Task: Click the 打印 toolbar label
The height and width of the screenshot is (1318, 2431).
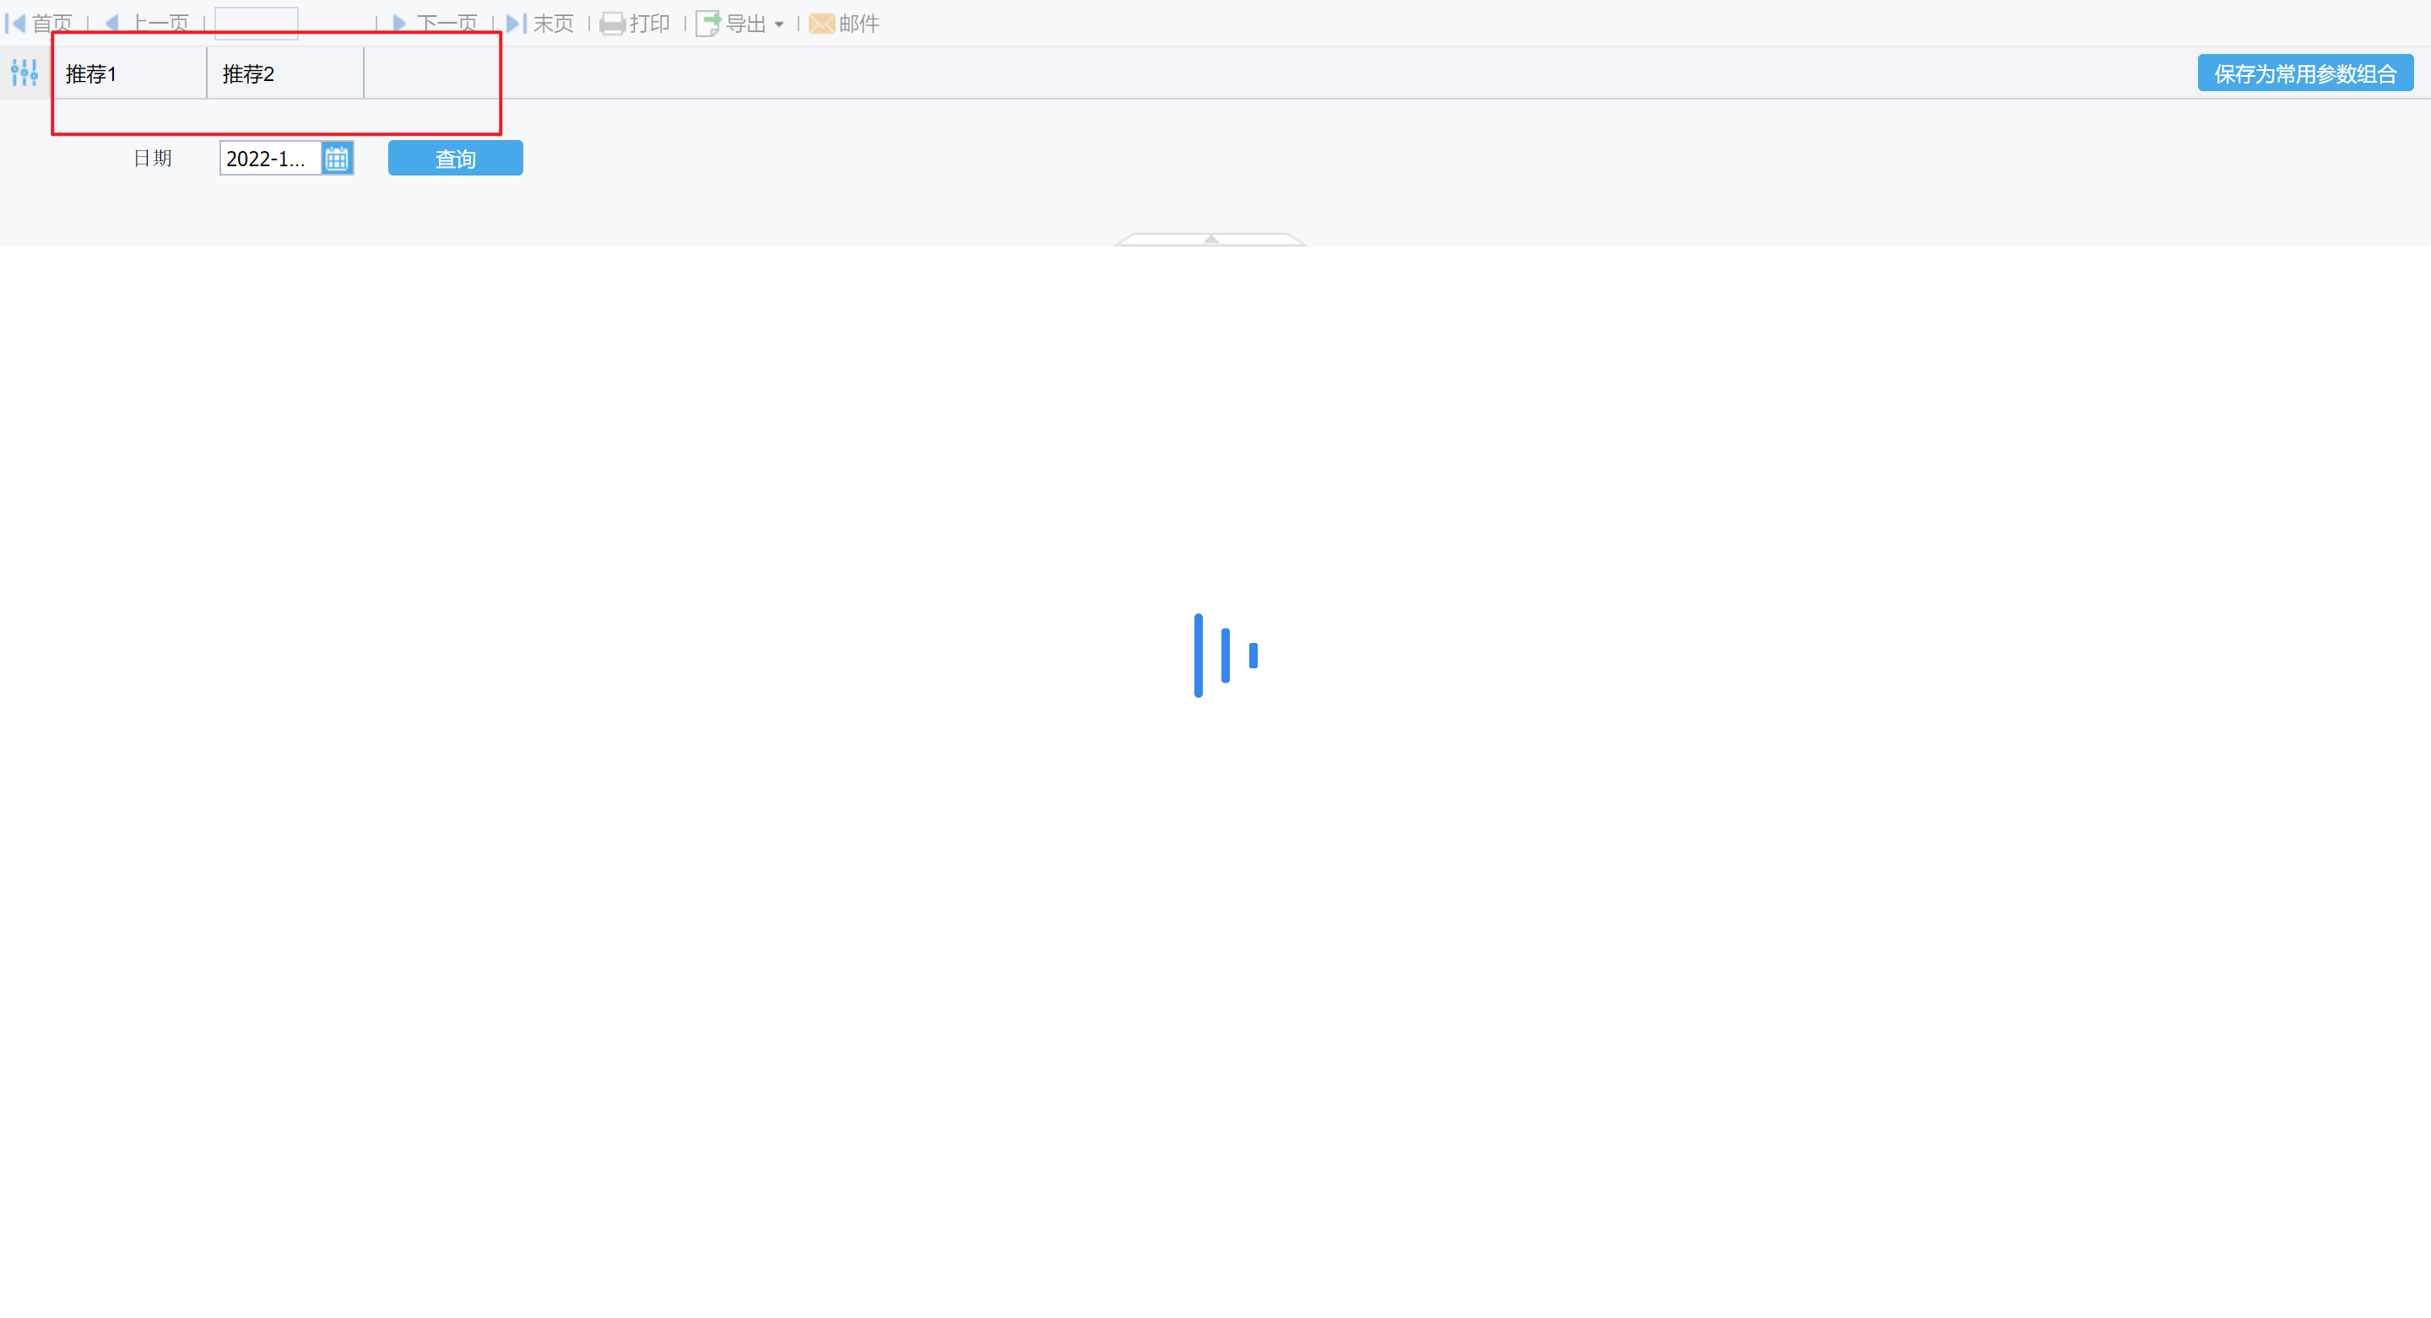Action: 649,24
